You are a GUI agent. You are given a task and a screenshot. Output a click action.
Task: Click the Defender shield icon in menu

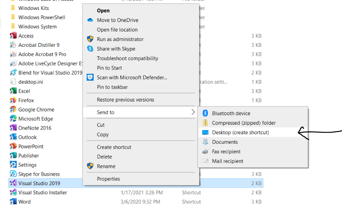(90, 77)
